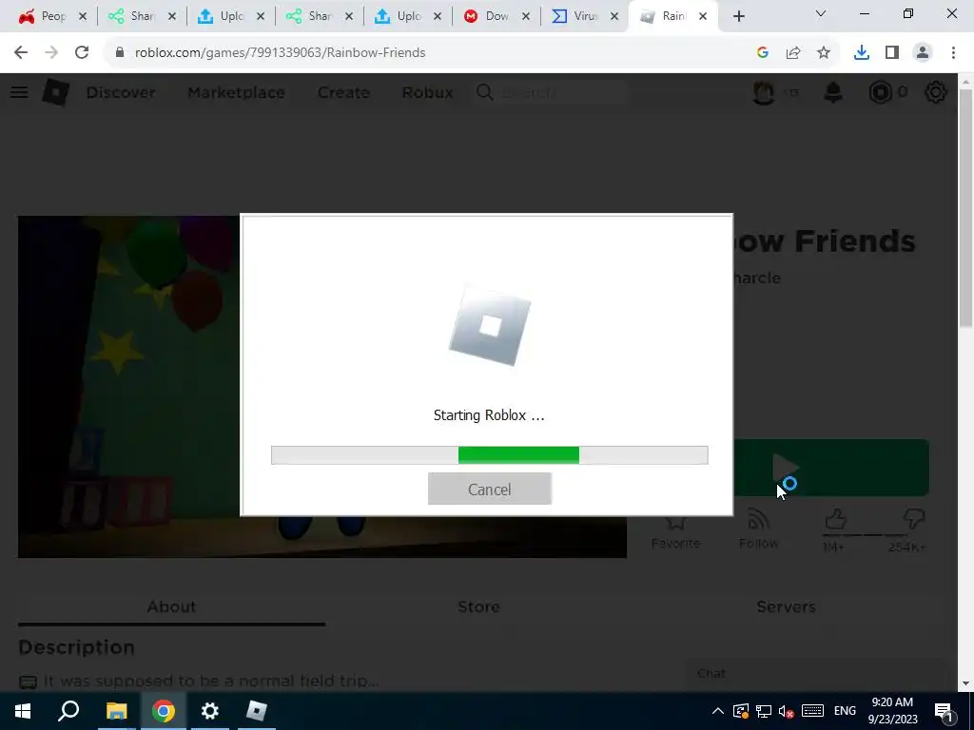Follow the Rainbow Friends game

click(x=758, y=528)
